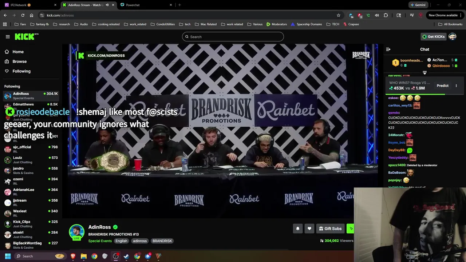Click Yeezydaddy username in chat

[398, 158]
